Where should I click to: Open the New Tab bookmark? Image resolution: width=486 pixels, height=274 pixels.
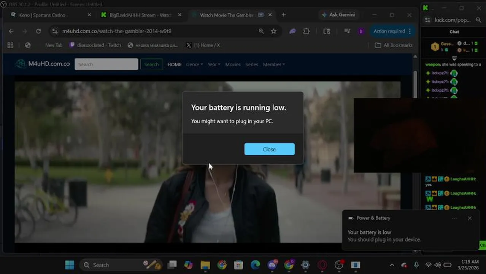pyautogui.click(x=54, y=45)
